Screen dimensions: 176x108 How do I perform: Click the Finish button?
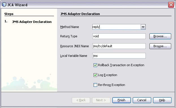(121, 100)
